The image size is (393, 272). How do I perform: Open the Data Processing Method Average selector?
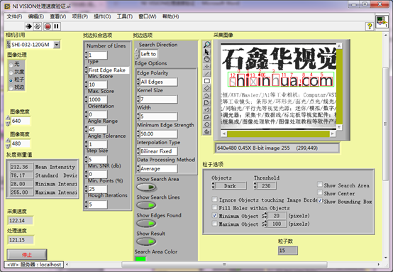[x=158, y=168]
